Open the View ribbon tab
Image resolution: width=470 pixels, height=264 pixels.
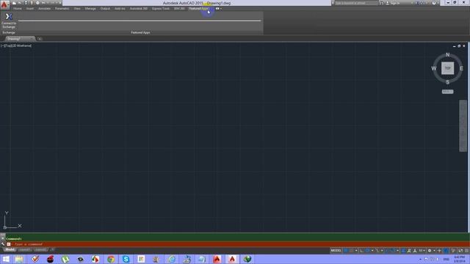point(77,9)
